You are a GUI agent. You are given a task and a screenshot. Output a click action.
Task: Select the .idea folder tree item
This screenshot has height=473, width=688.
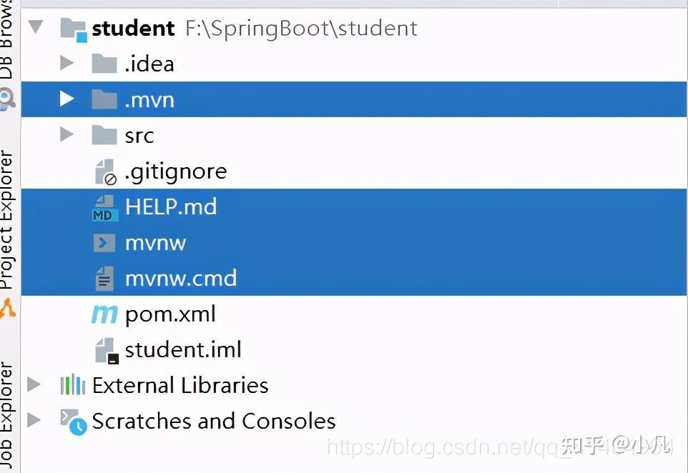click(150, 64)
